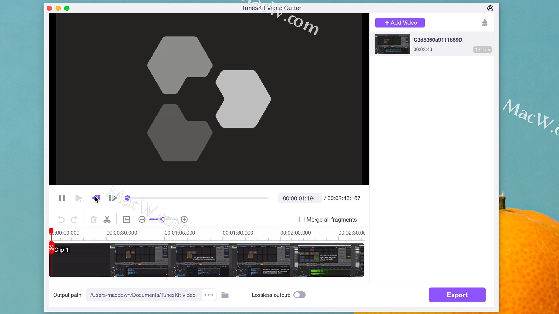Click the Export button

tap(457, 295)
